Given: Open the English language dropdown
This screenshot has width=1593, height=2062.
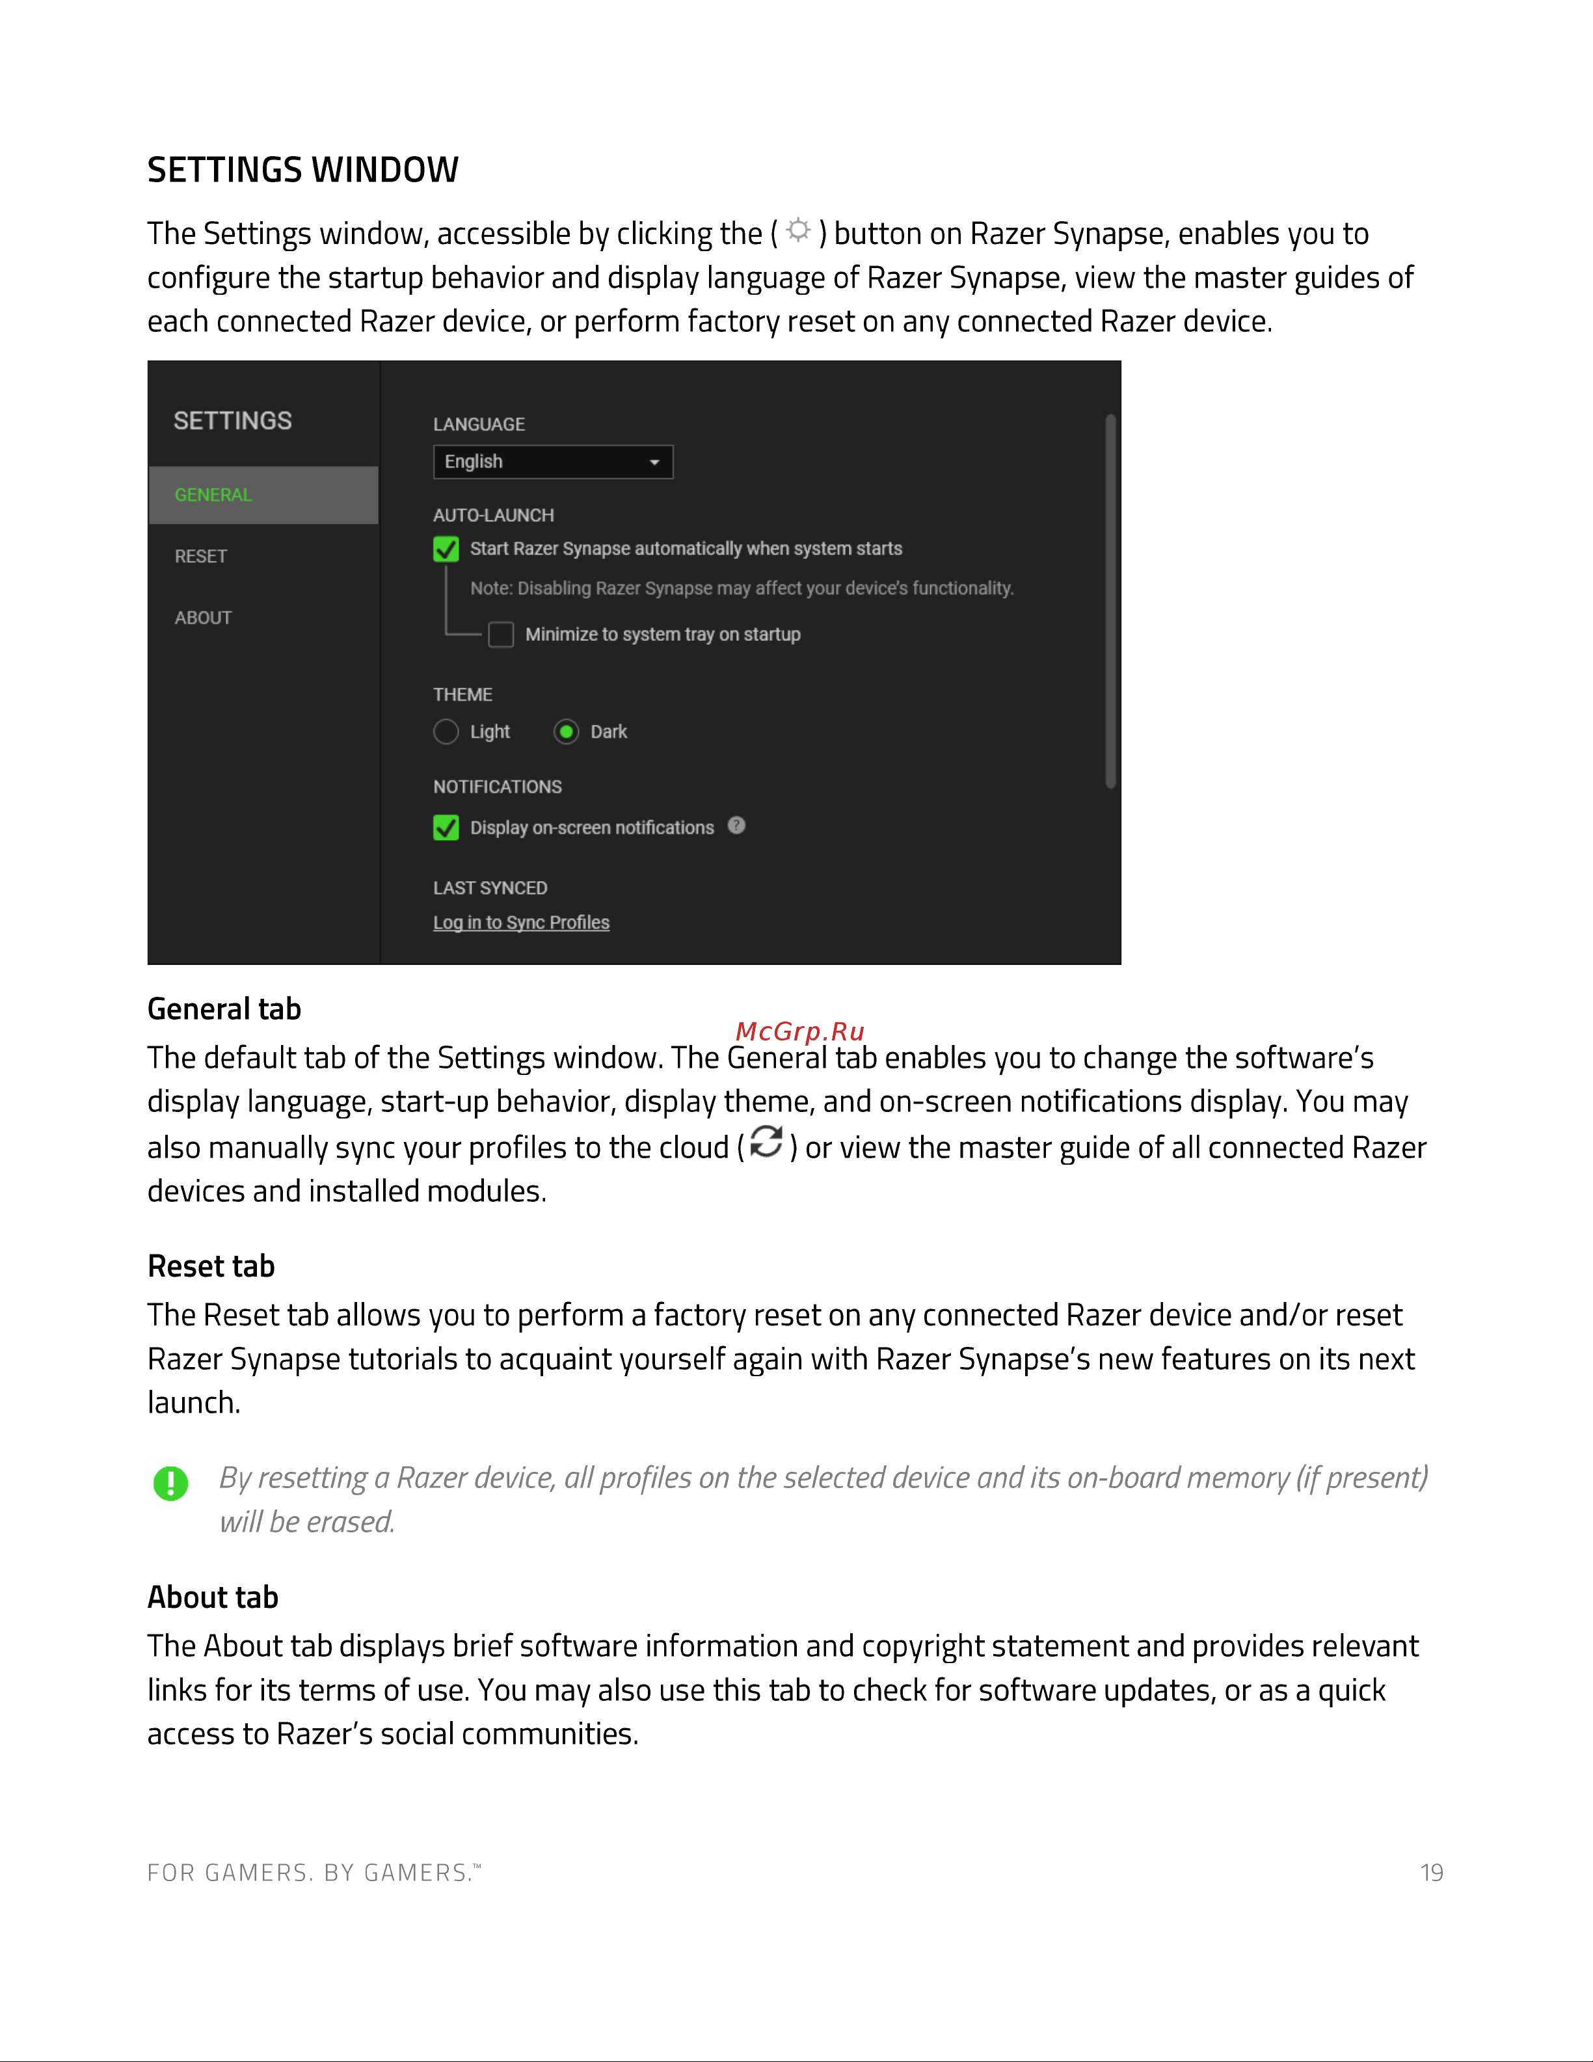Looking at the screenshot, I should (553, 462).
